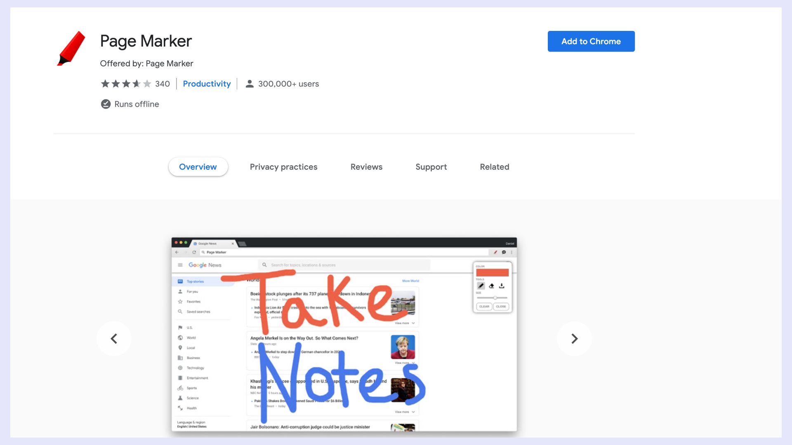Show the Related tab
792x445 pixels.
[494, 167]
